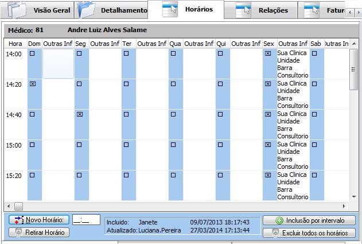Uncheck the Seg checkbox at 14:40
Viewport: 362px width, 244px height.
pos(79,114)
